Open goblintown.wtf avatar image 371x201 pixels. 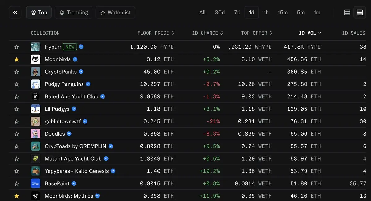[x=35, y=121]
